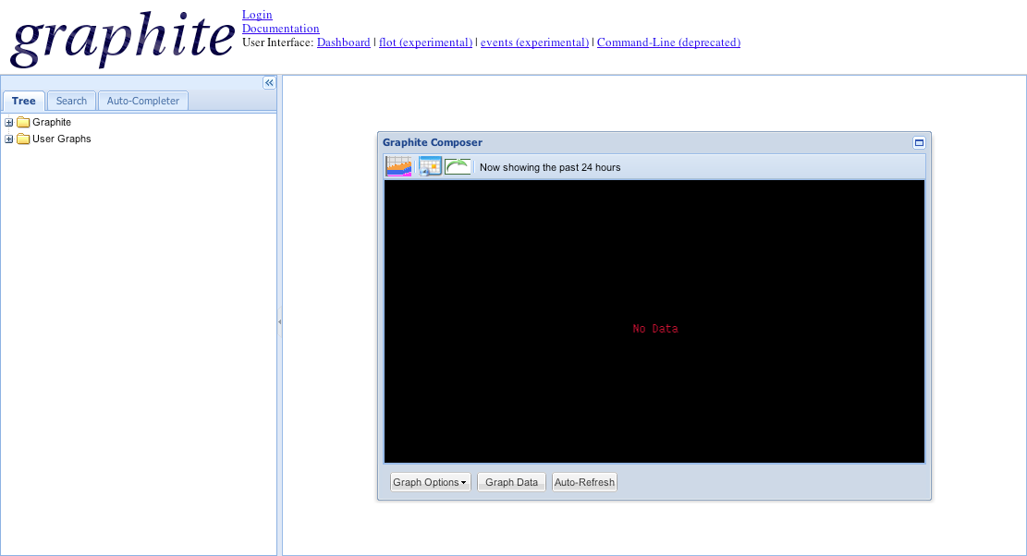The height and width of the screenshot is (556, 1027).
Task: Open the Login link
Action: 257,15
